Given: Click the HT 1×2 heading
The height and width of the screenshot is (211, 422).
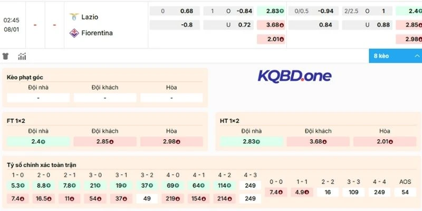Looking at the screenshot, I should pyautogui.click(x=229, y=121).
